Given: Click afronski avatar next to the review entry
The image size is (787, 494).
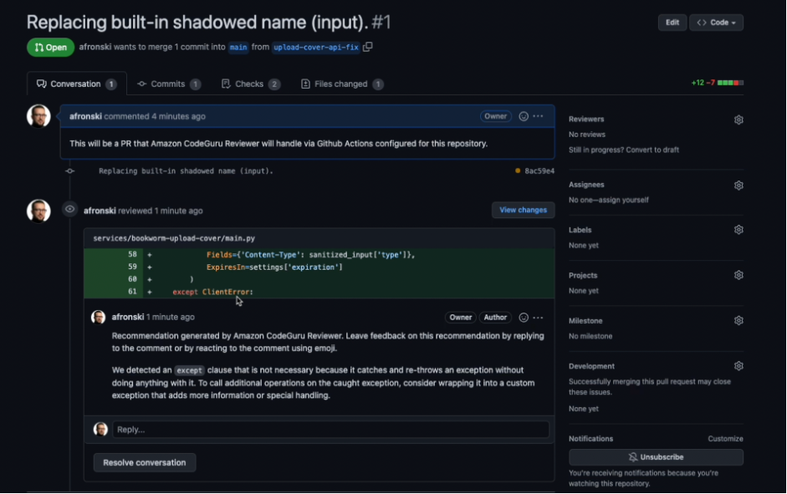Looking at the screenshot, I should coord(38,211).
